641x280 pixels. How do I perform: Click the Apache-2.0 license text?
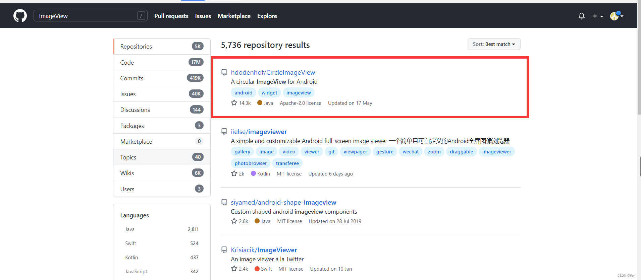click(301, 103)
